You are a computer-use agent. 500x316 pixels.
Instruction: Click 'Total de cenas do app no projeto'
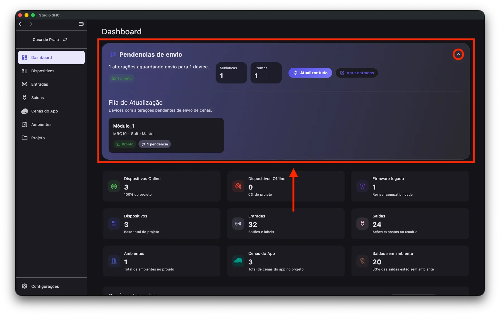(x=276, y=269)
